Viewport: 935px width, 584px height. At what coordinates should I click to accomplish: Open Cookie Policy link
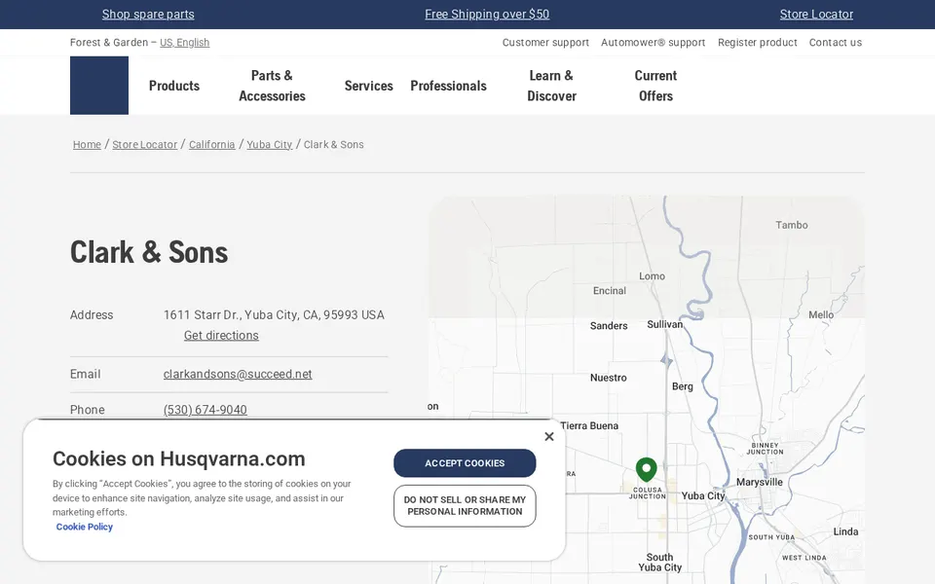(84, 527)
